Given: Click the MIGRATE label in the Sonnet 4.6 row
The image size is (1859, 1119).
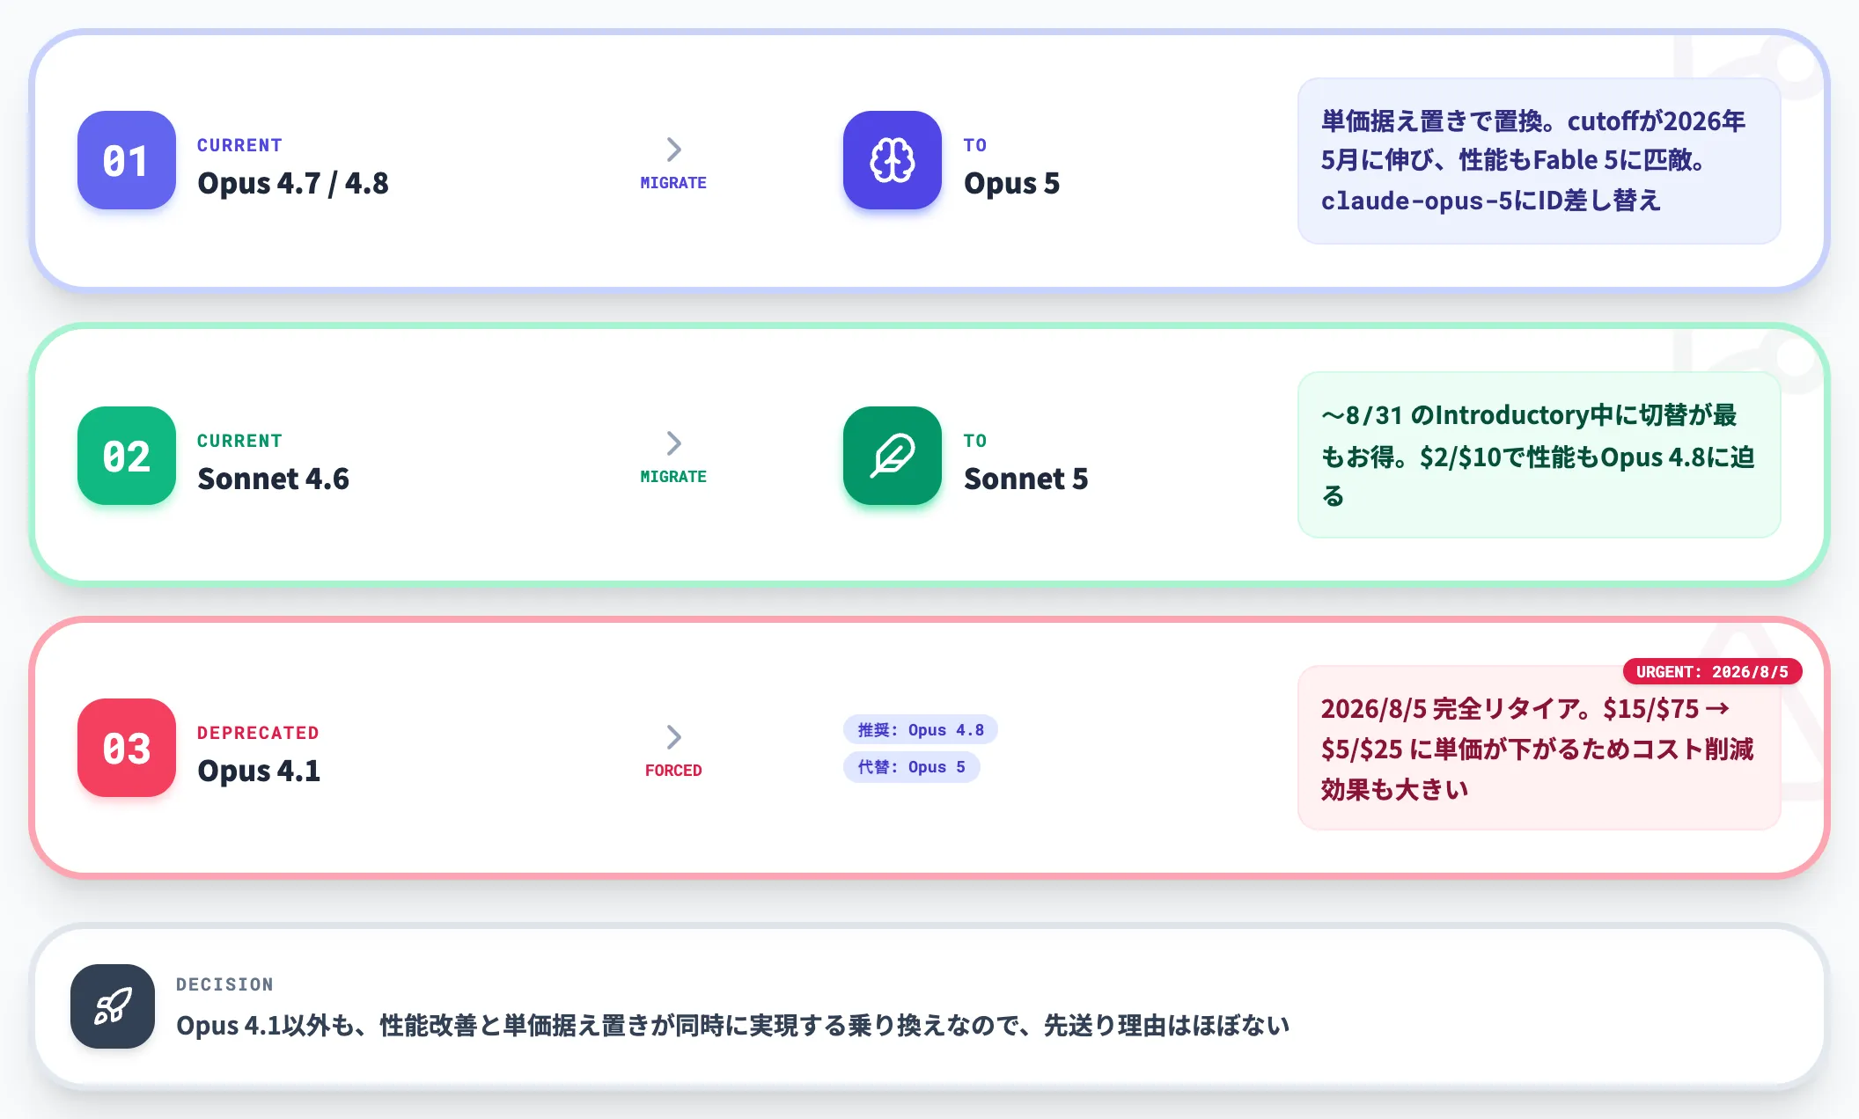Looking at the screenshot, I should tap(673, 477).
